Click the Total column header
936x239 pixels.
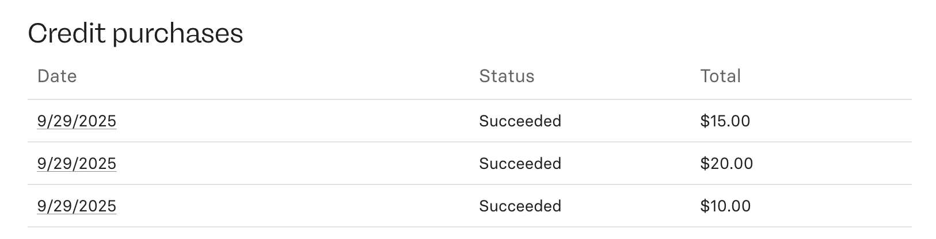click(x=720, y=76)
